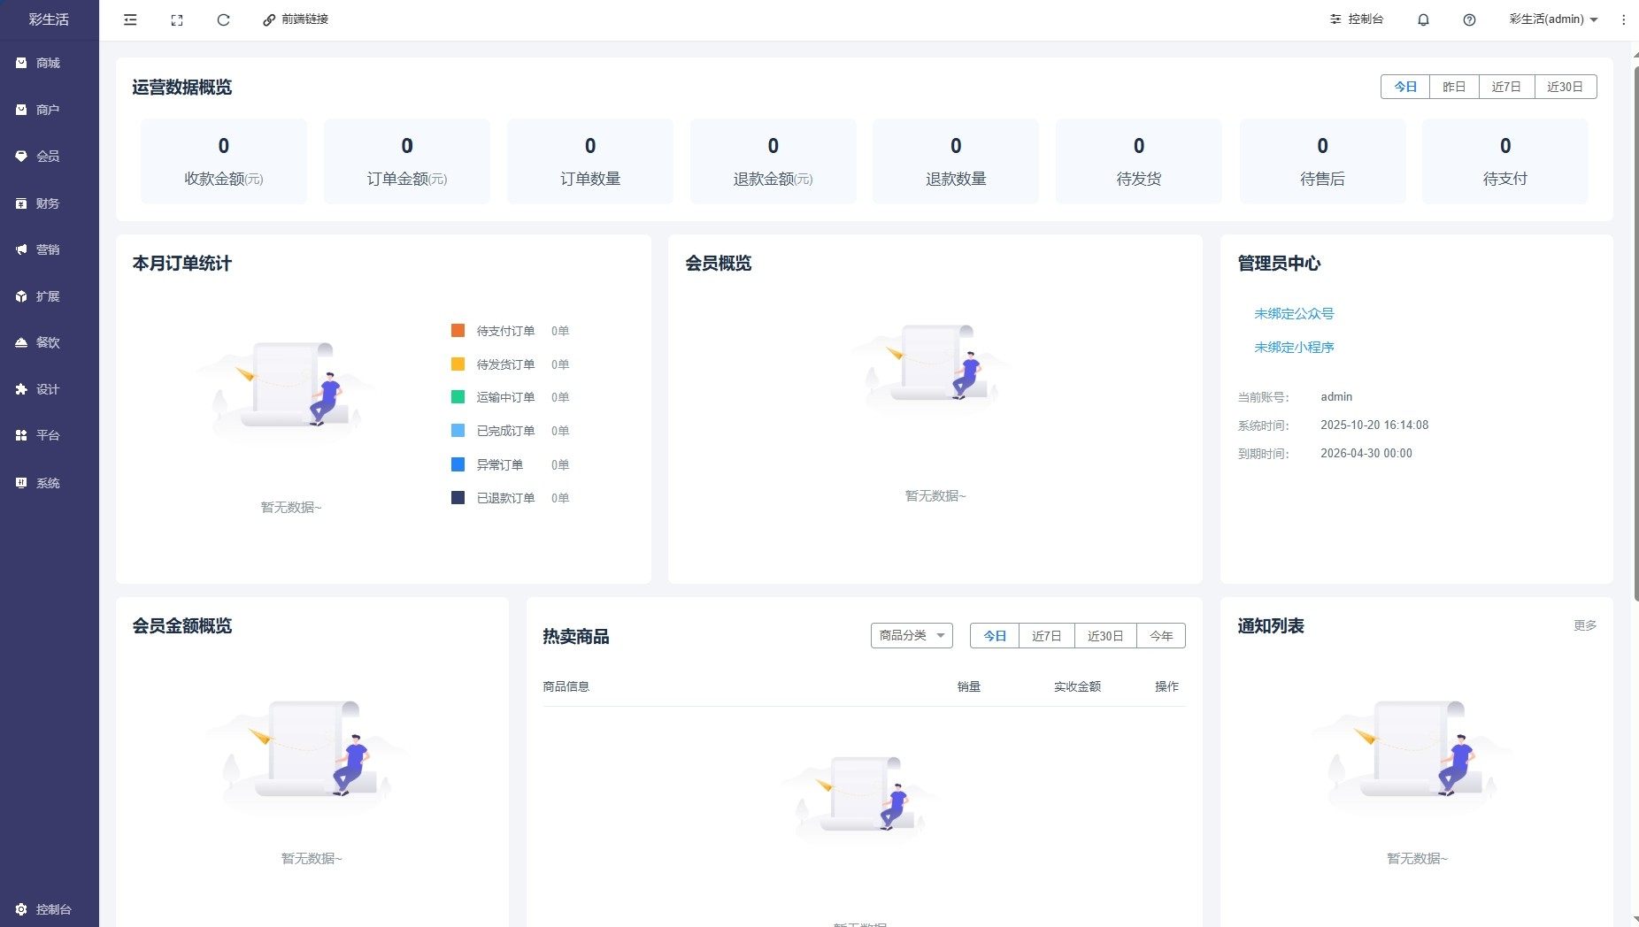
Task: Refresh the page with the reload icon
Action: 224,19
